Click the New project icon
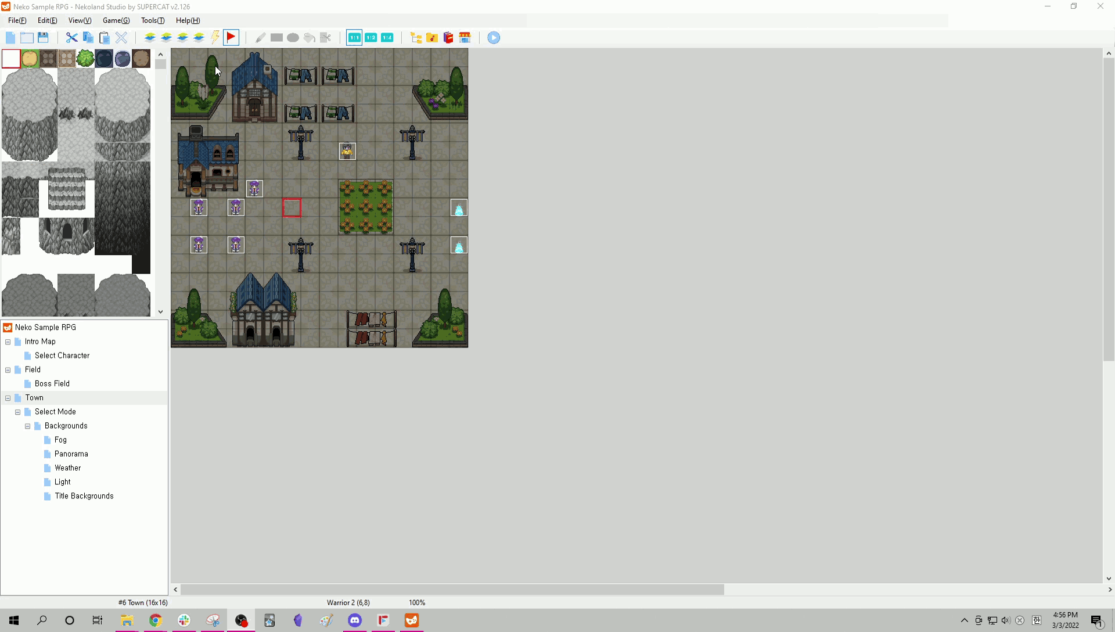The image size is (1115, 632). (10, 38)
